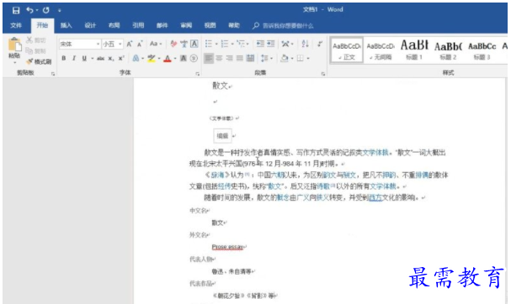511x304 pixels.
Task: Switch to the 帮助 ribbon tab
Action: pos(234,25)
